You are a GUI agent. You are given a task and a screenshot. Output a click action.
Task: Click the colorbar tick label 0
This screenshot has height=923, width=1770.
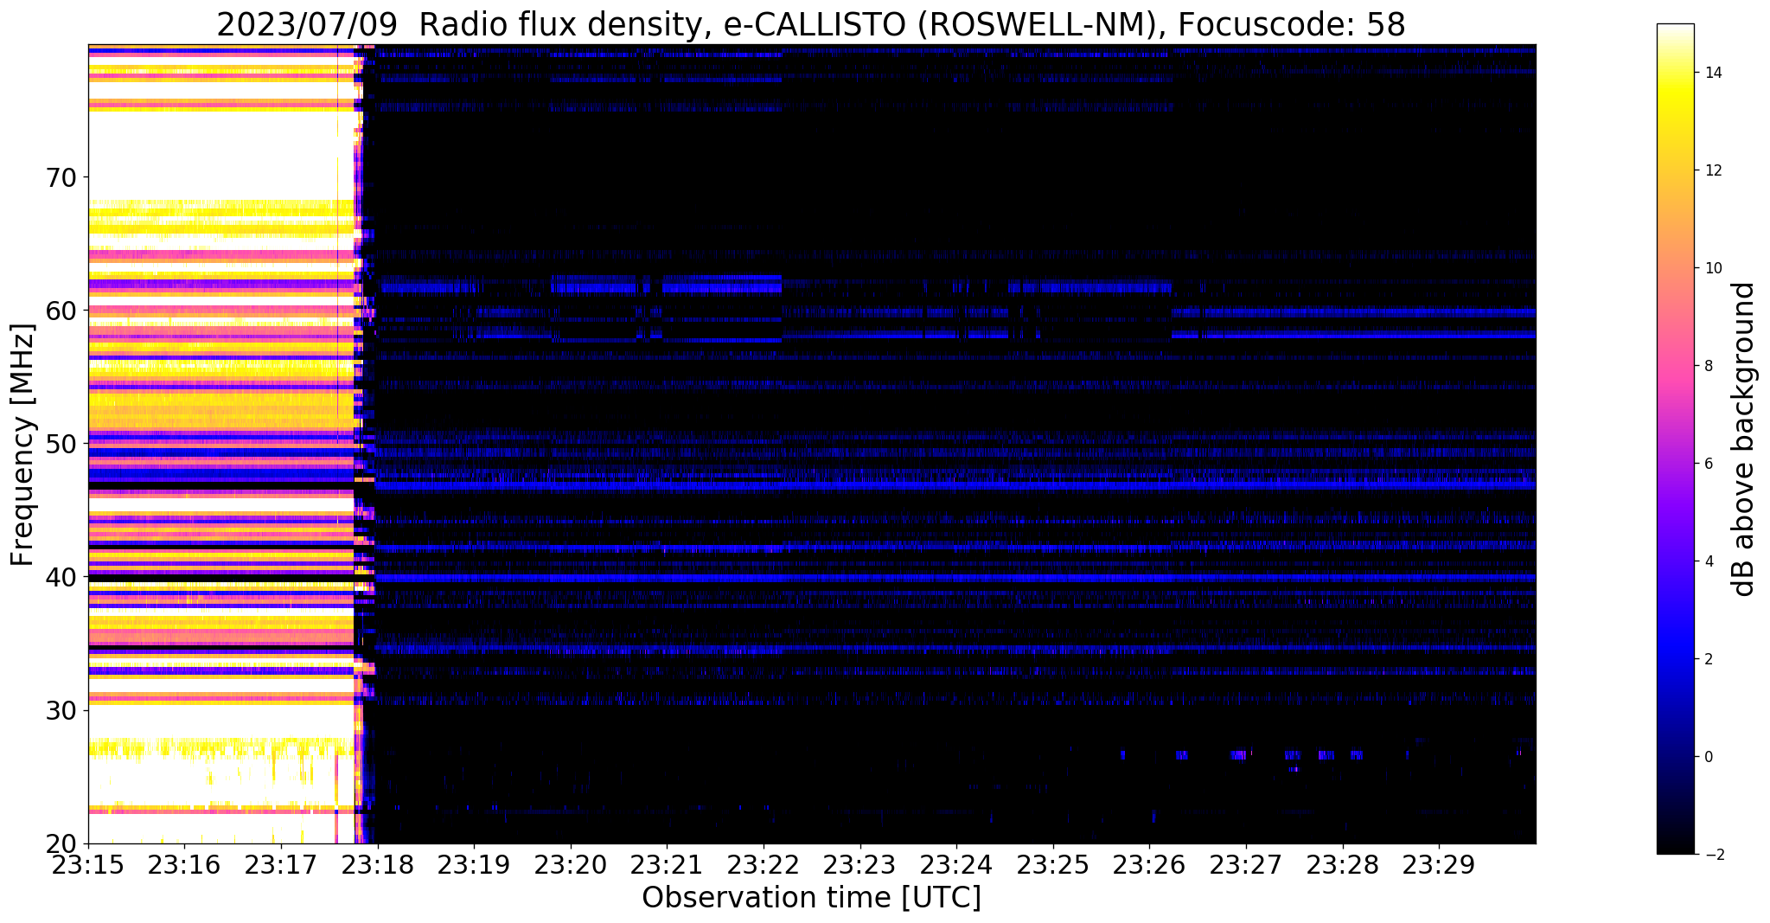pos(1709,757)
